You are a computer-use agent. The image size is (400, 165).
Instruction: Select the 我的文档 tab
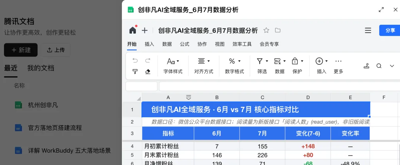(x=41, y=68)
